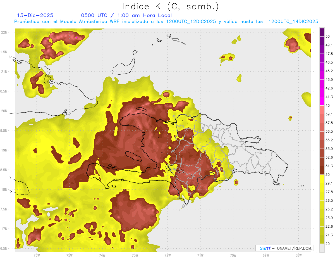Click the colorbar value '47.8'
Screen dimensions: 335x259
329,54
